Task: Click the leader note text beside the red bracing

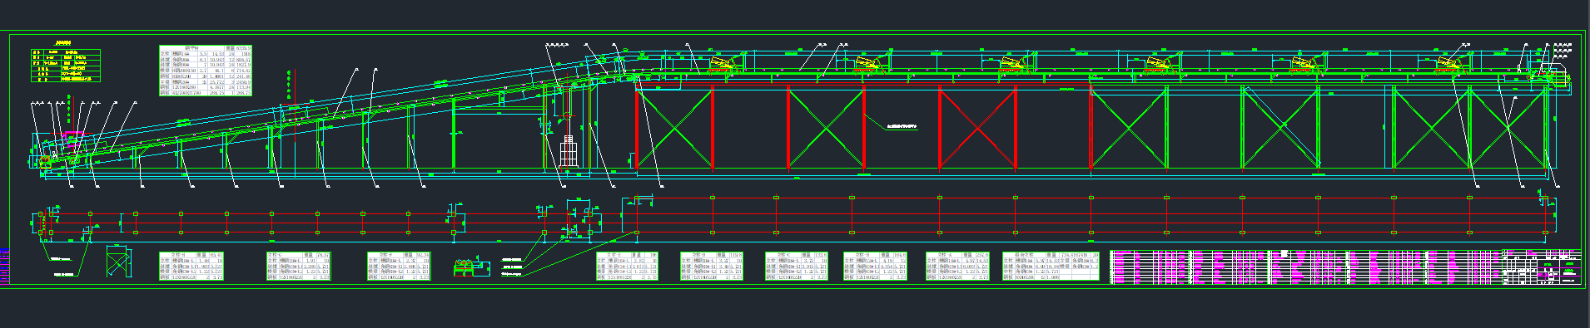Action: tap(901, 127)
